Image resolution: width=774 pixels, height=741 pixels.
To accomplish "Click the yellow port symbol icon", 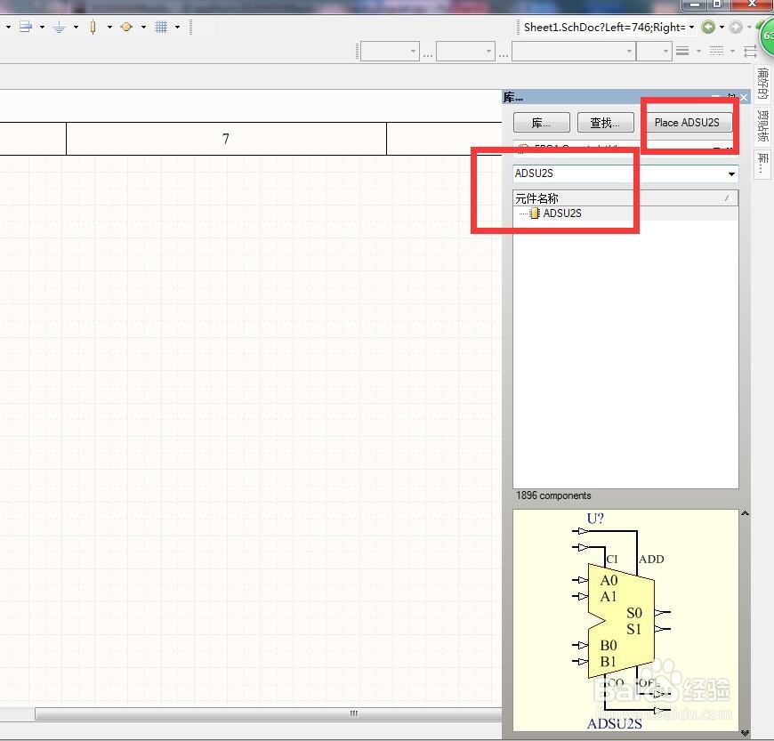I will tap(126, 27).
